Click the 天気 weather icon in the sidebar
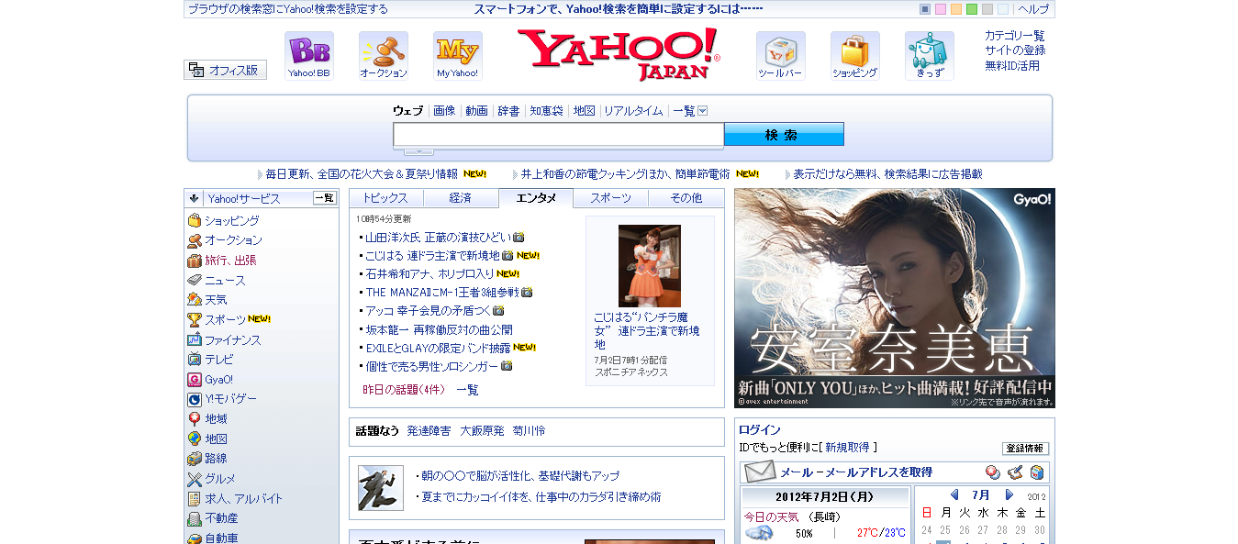The width and height of the screenshot is (1238, 544). [x=195, y=299]
